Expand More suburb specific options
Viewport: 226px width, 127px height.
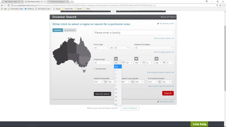161,86
